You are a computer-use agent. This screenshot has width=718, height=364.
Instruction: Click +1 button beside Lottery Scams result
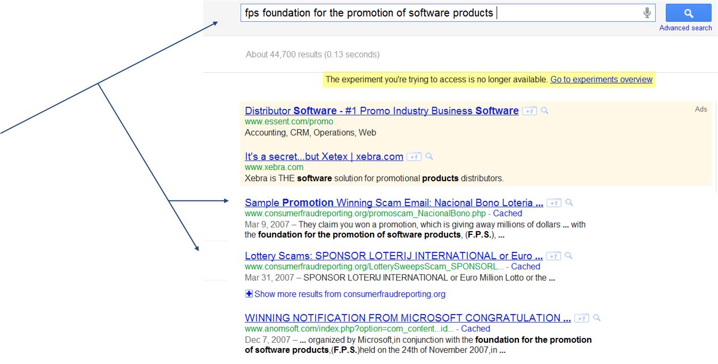point(554,256)
